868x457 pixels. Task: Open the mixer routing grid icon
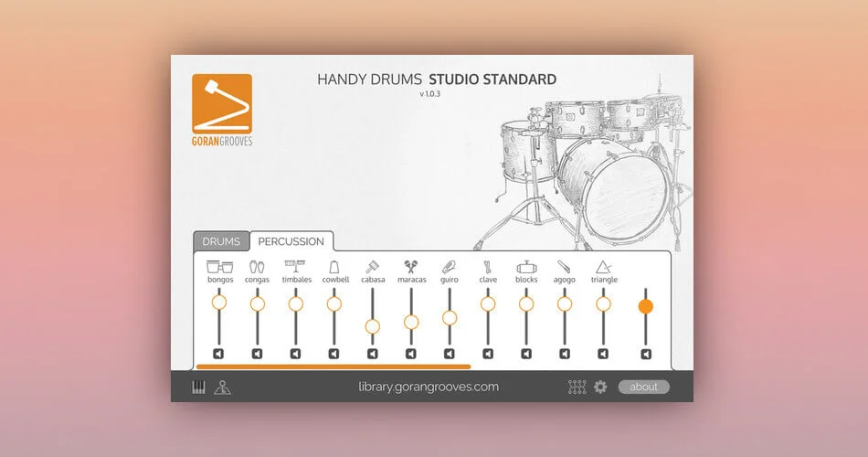tap(577, 387)
